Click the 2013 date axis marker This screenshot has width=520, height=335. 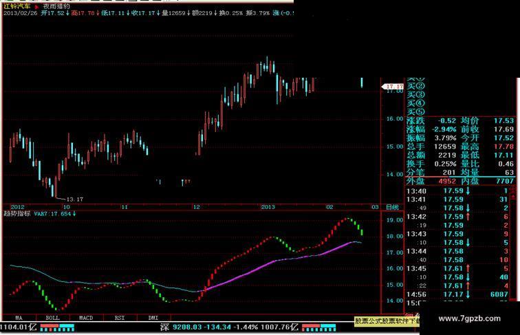(268, 207)
